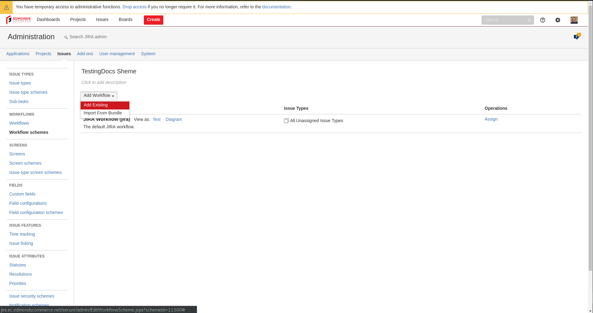Open Time tracking in sidebar
This screenshot has width=593, height=313.
pos(22,234)
